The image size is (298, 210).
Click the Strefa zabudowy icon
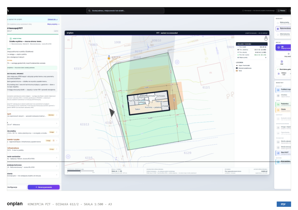278,142
